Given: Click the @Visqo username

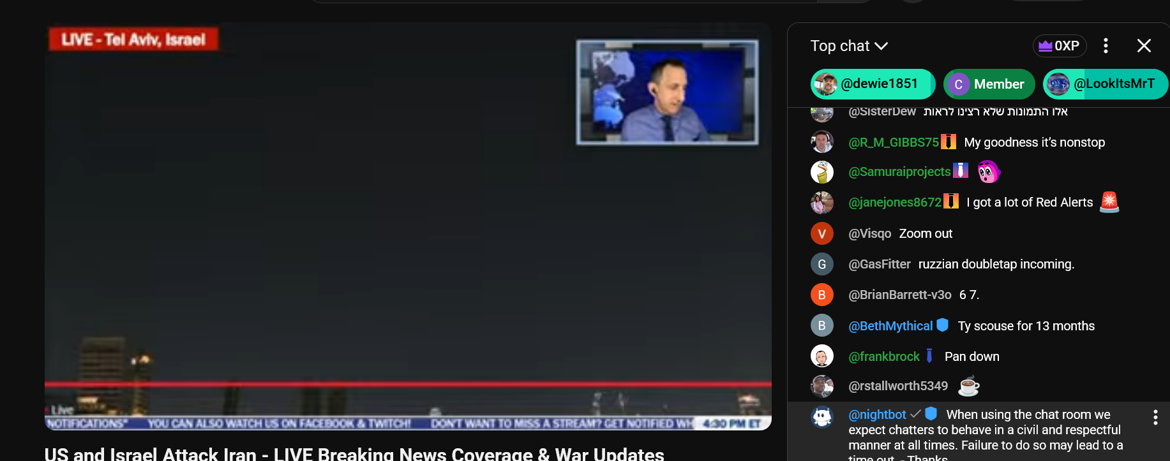Looking at the screenshot, I should tap(869, 233).
